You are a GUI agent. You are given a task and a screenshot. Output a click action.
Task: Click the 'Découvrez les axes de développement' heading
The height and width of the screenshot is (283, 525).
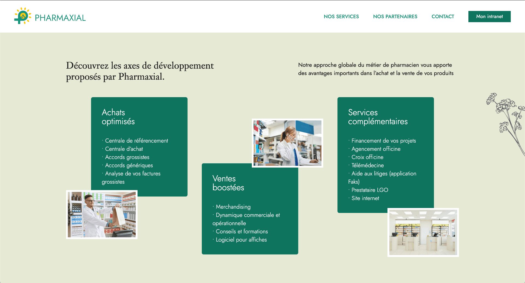coord(140,71)
